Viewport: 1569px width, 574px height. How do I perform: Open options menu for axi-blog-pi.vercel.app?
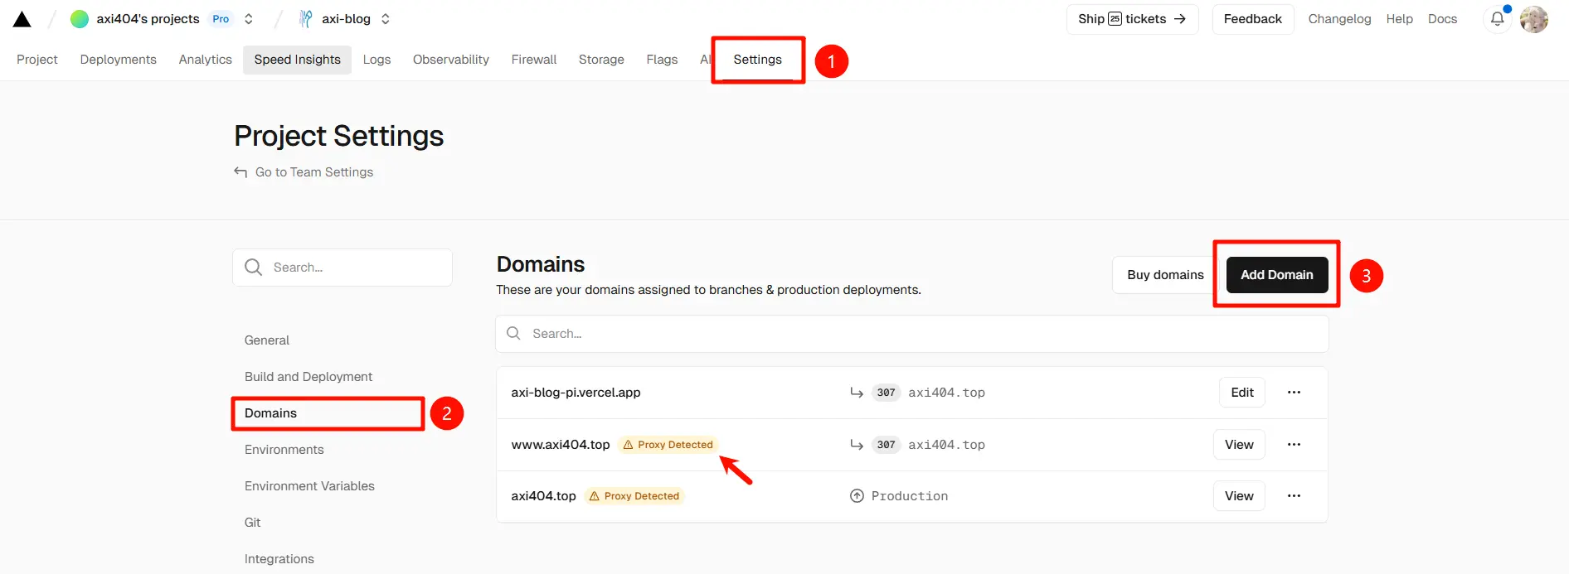coord(1294,393)
